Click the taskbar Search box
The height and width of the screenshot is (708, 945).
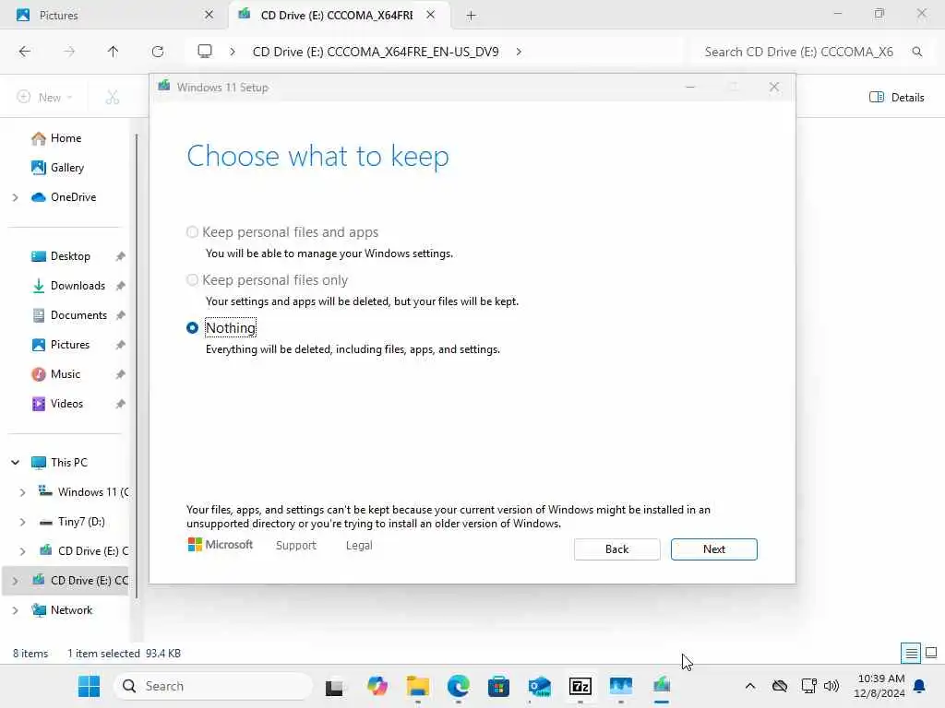[213, 686]
